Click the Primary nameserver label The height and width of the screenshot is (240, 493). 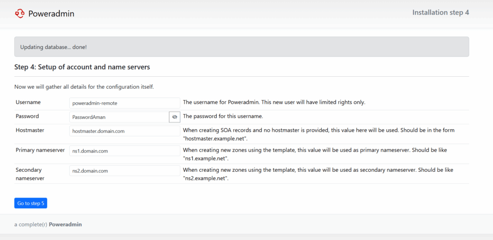pyautogui.click(x=40, y=150)
